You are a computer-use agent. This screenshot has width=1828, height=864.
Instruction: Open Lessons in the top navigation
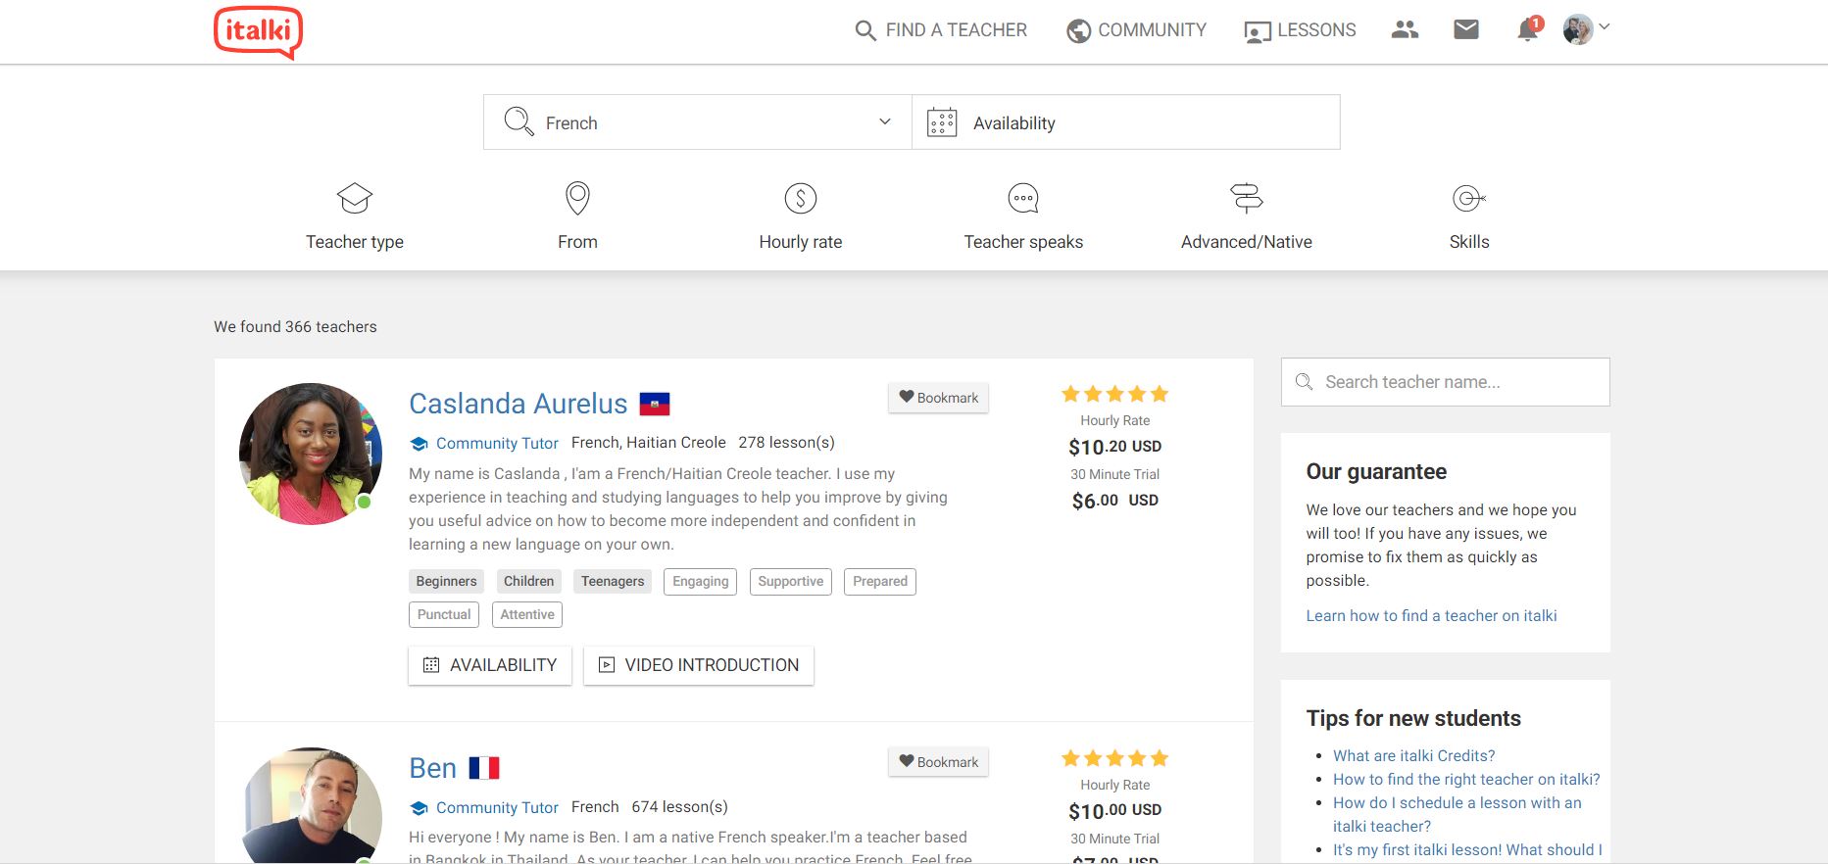point(1300,30)
